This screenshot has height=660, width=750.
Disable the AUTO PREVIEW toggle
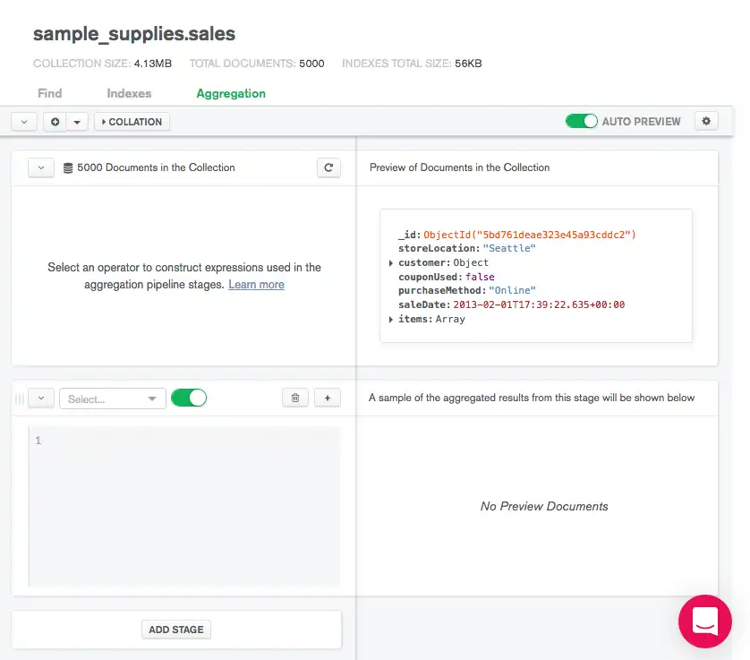(x=582, y=120)
